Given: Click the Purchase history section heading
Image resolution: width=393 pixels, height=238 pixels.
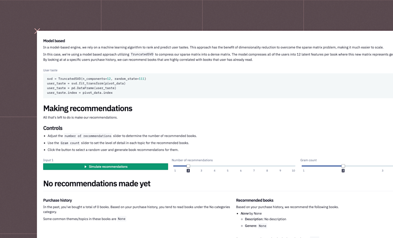Looking at the screenshot, I should tap(57, 200).
